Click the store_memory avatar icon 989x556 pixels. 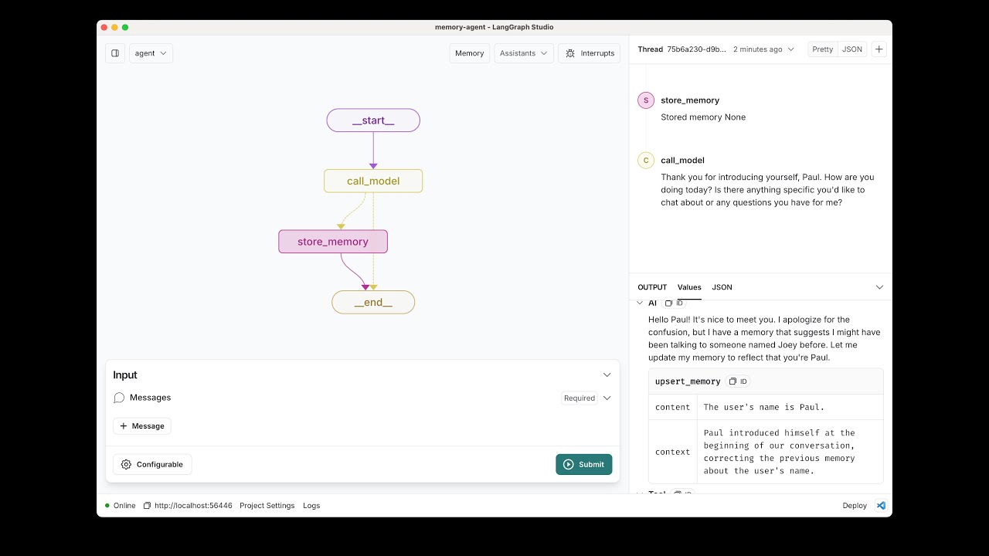point(646,100)
